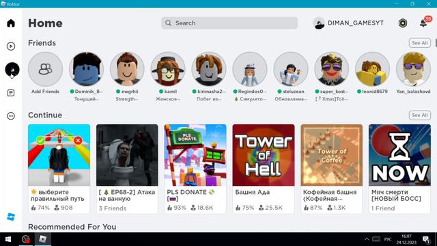Open the Discover play icon in sidebar
The image size is (437, 246).
coord(11,46)
